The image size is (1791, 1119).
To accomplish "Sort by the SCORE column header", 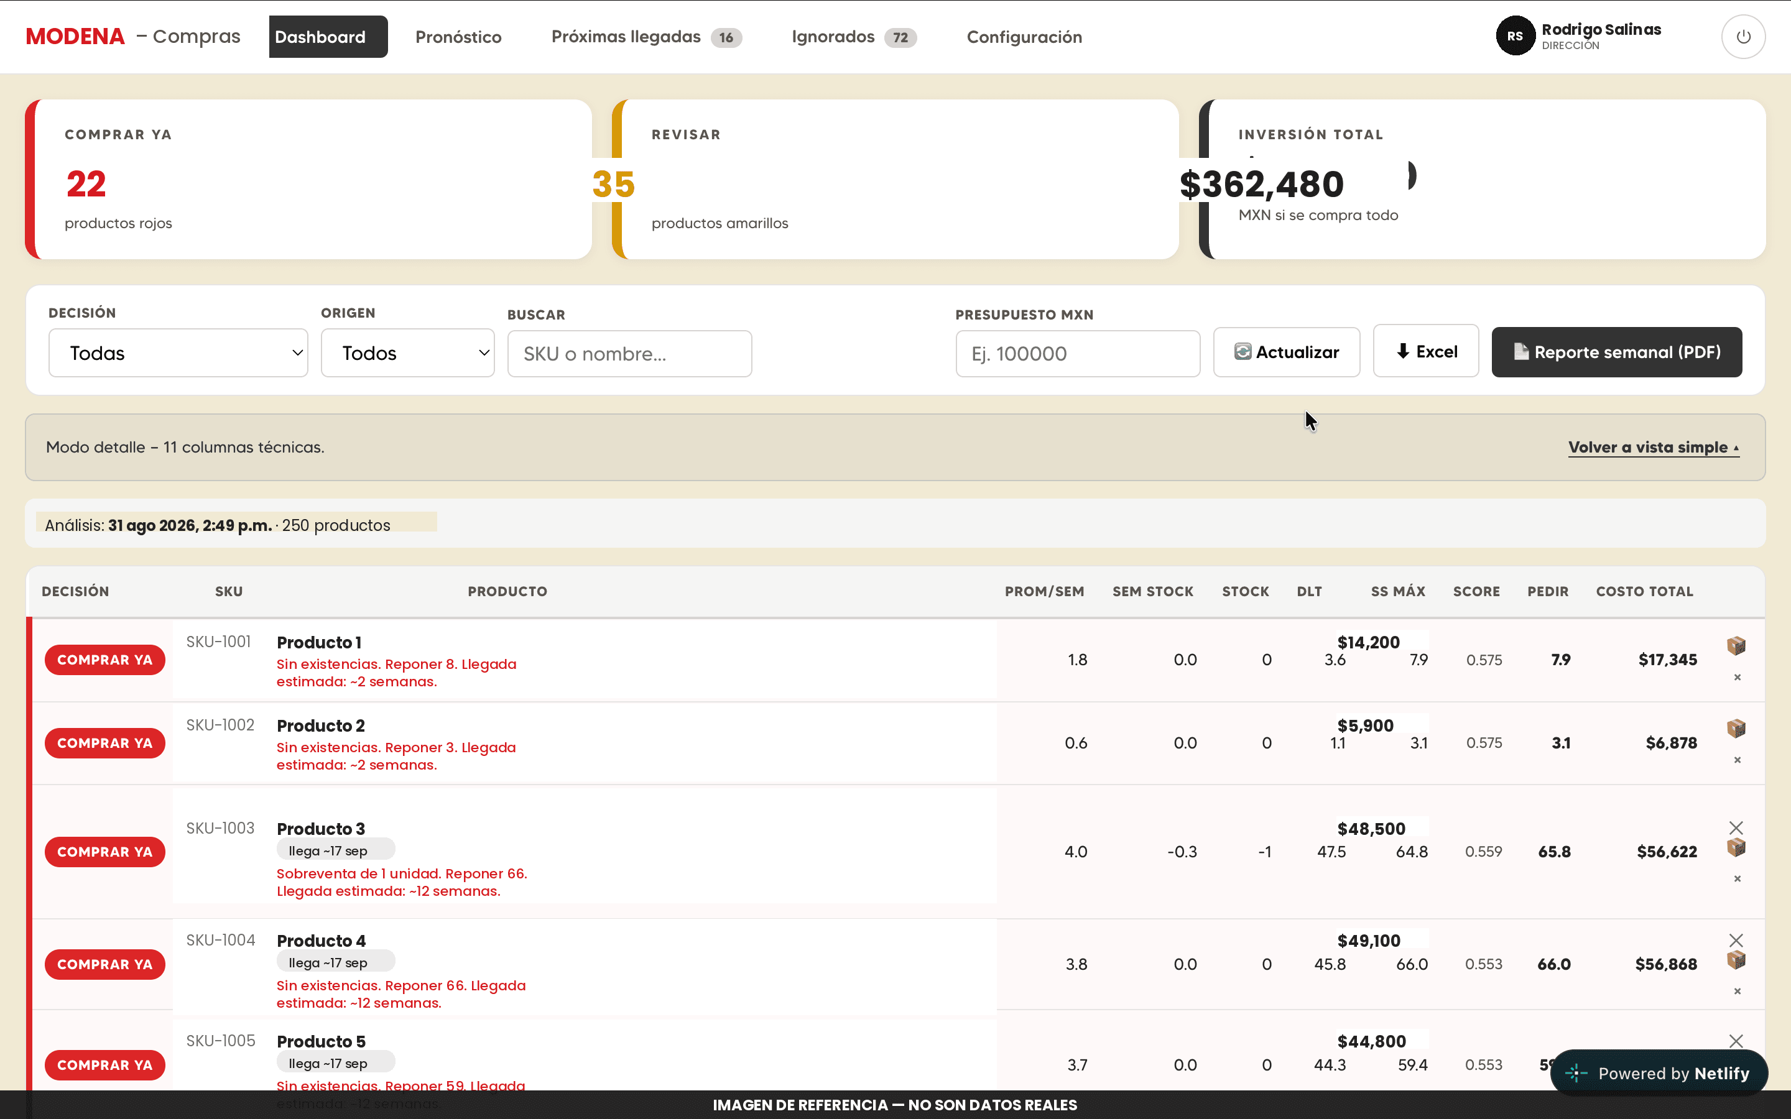I will click(x=1476, y=591).
